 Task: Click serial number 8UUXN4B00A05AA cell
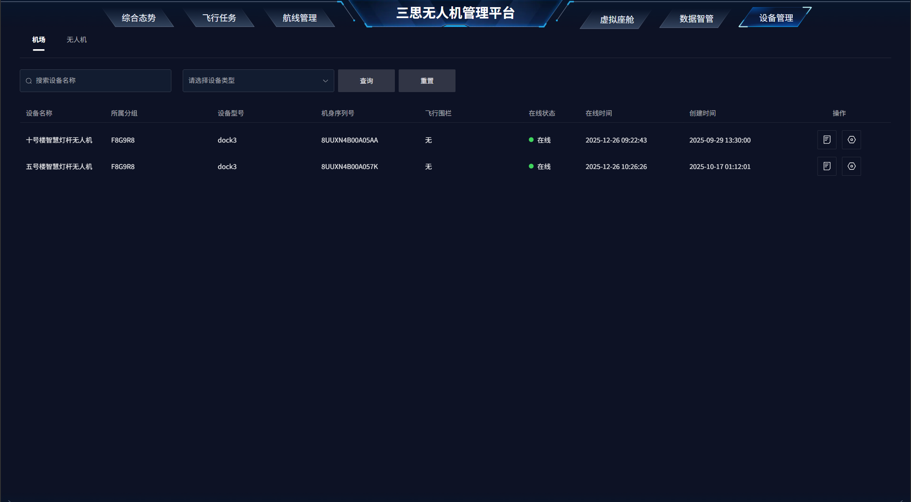(349, 140)
